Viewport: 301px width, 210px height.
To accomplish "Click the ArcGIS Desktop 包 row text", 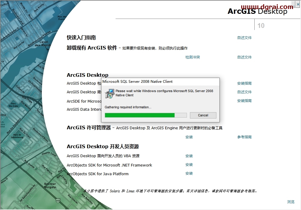I will click(84, 83).
